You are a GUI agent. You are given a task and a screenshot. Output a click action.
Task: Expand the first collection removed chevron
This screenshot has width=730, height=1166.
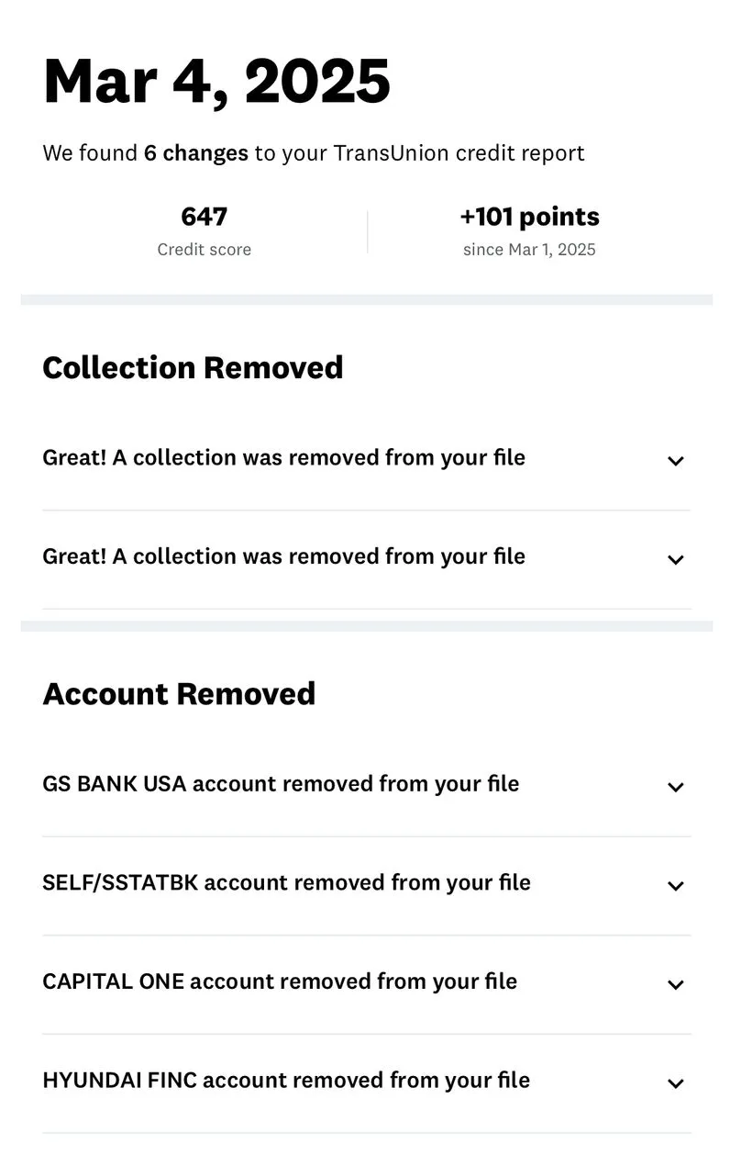click(676, 461)
